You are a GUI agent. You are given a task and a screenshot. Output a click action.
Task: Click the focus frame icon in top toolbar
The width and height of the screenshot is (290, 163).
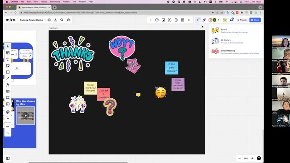pos(169,20)
